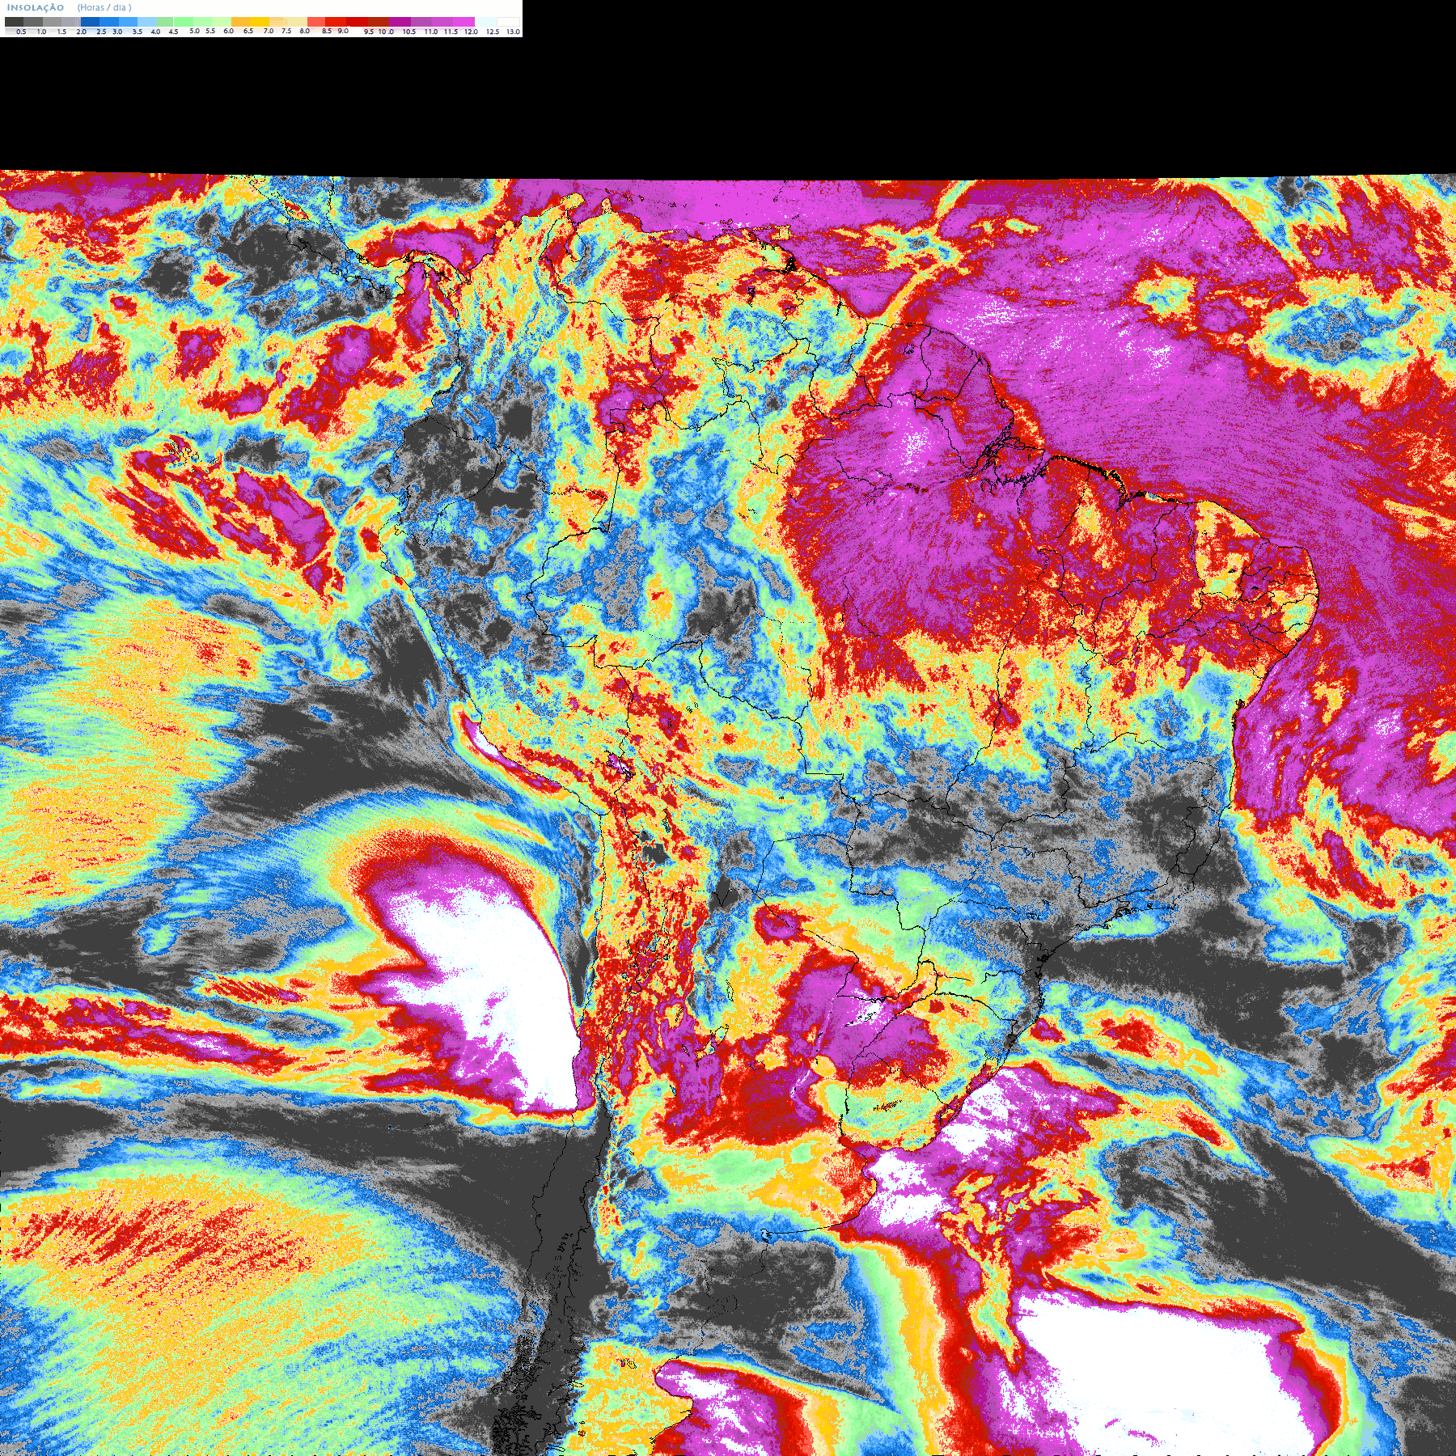
Task: Click the 4.0 legend value
Action: (155, 32)
